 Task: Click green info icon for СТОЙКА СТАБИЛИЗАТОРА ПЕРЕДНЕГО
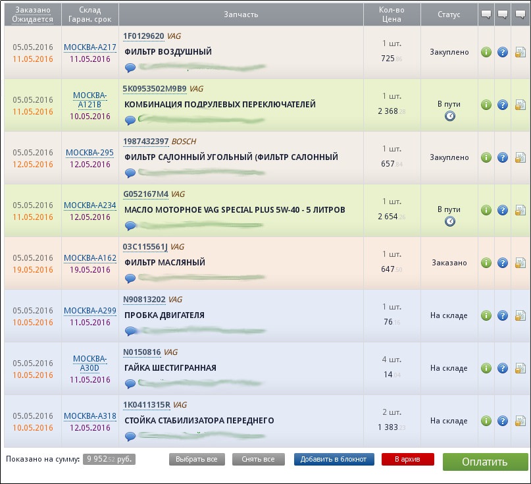tap(486, 421)
